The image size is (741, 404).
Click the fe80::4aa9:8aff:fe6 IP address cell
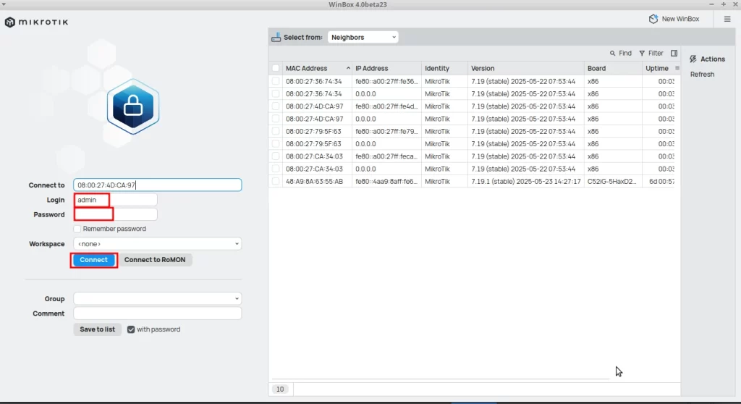tap(386, 181)
